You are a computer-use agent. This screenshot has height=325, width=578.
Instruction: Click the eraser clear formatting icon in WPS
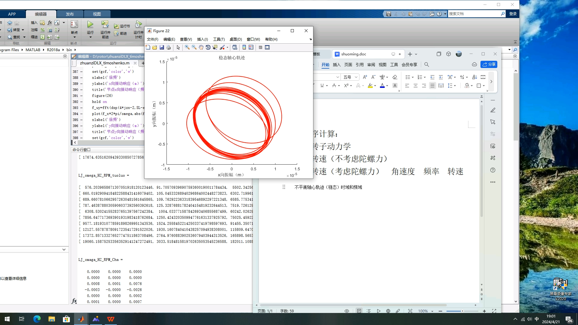pos(395,77)
